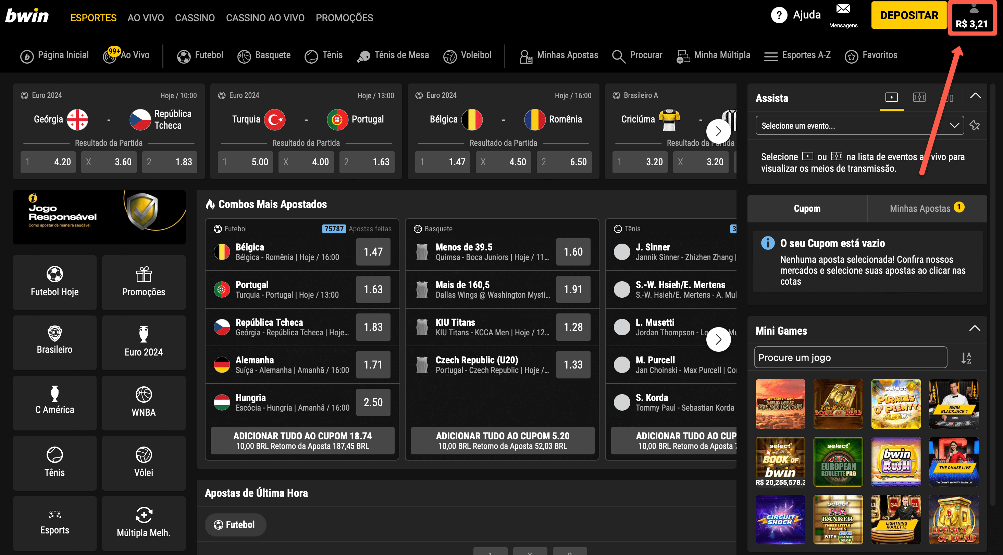
Task: Open the Jogo Responsável banner
Action: click(99, 217)
